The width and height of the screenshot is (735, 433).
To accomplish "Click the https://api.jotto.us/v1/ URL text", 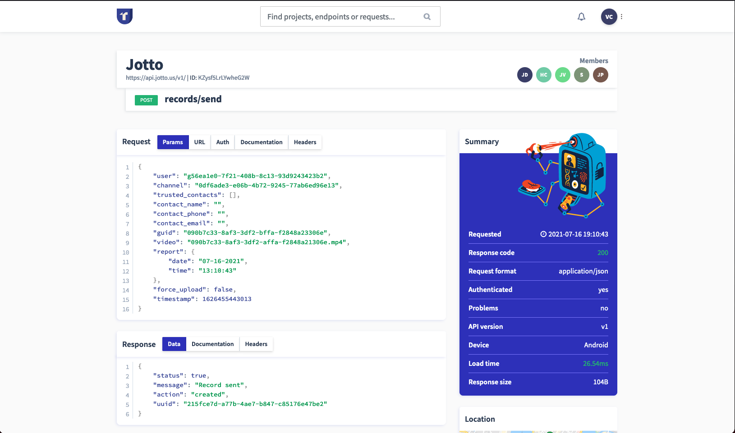I will coord(156,77).
